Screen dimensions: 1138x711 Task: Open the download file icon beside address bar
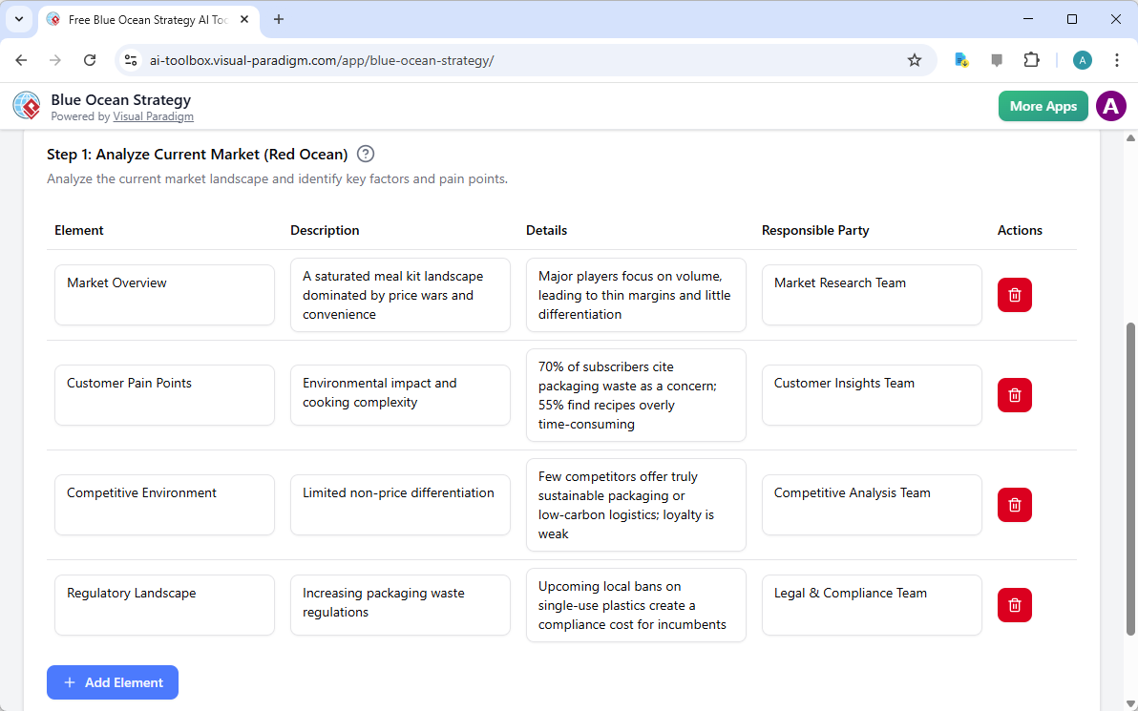[960, 59]
